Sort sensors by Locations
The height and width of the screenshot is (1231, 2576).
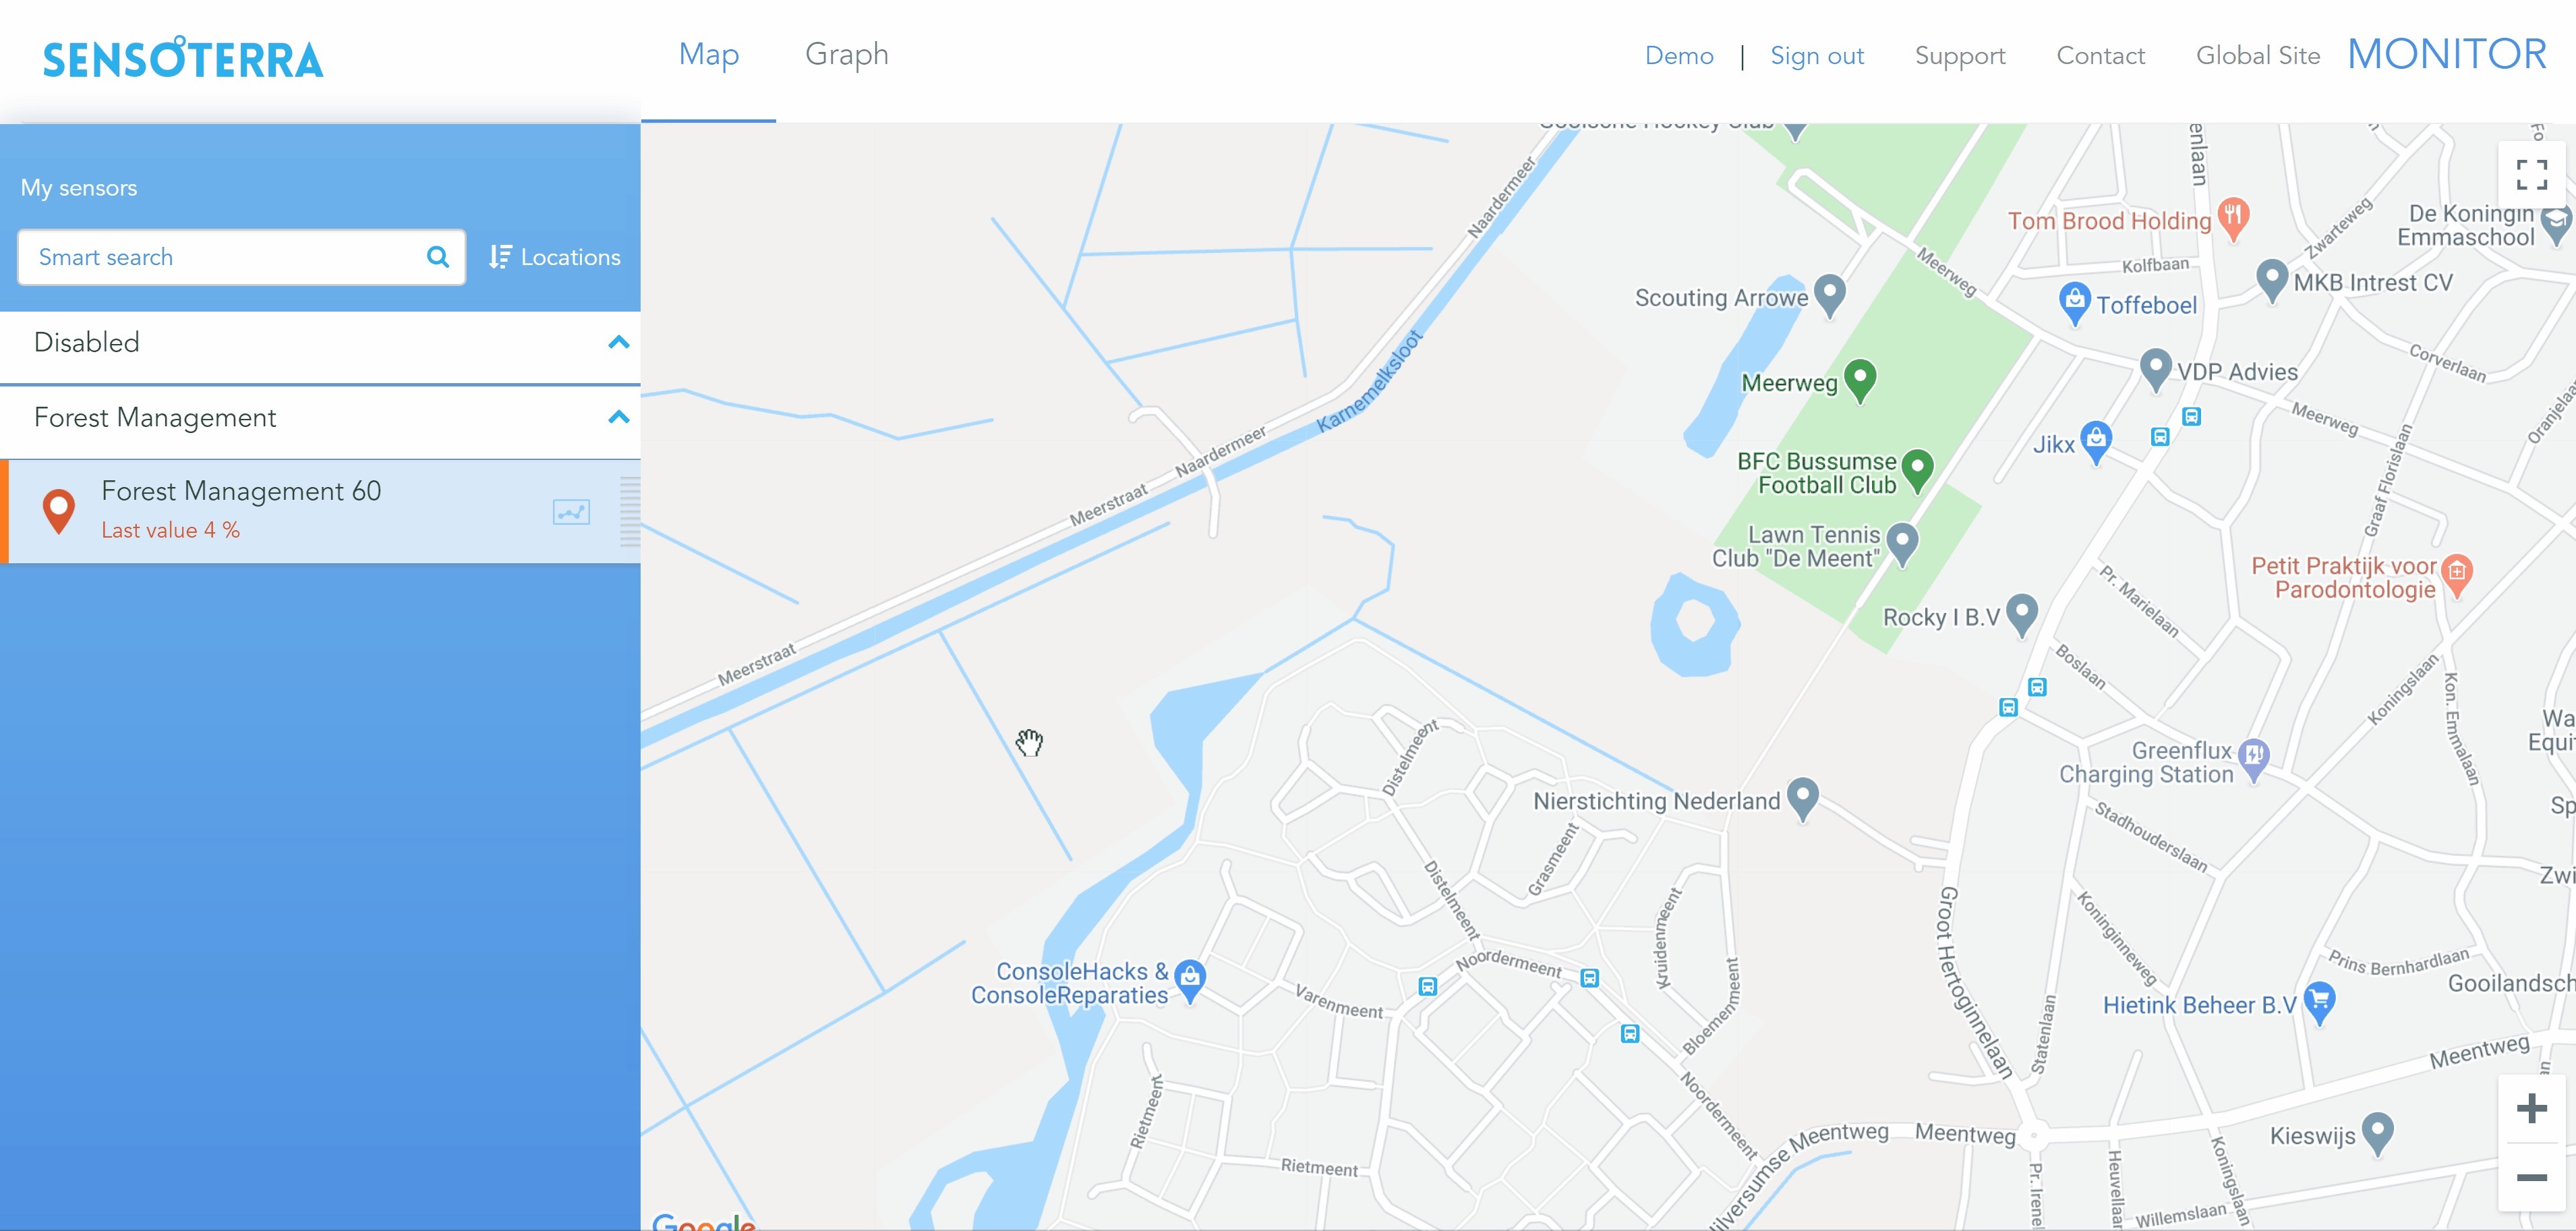[x=555, y=257]
